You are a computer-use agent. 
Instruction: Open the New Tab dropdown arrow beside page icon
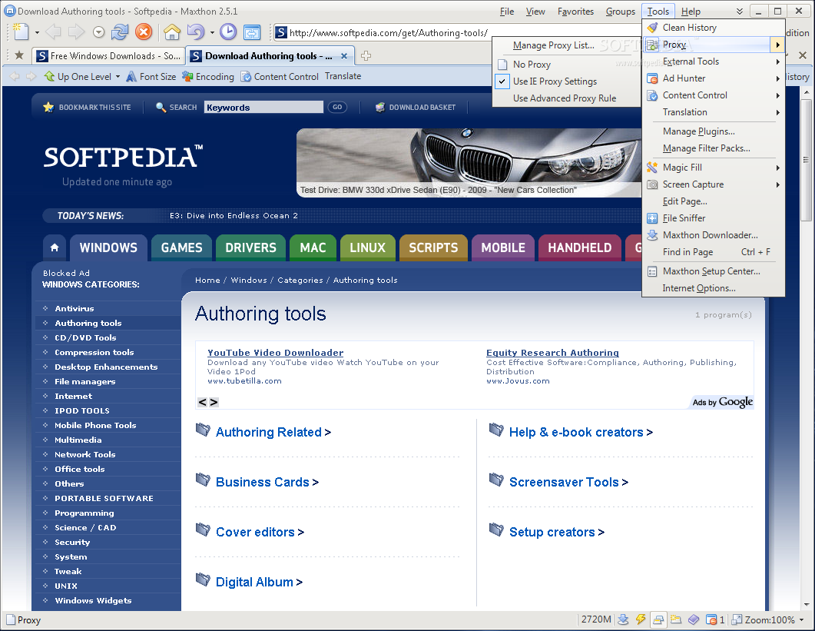(37, 33)
